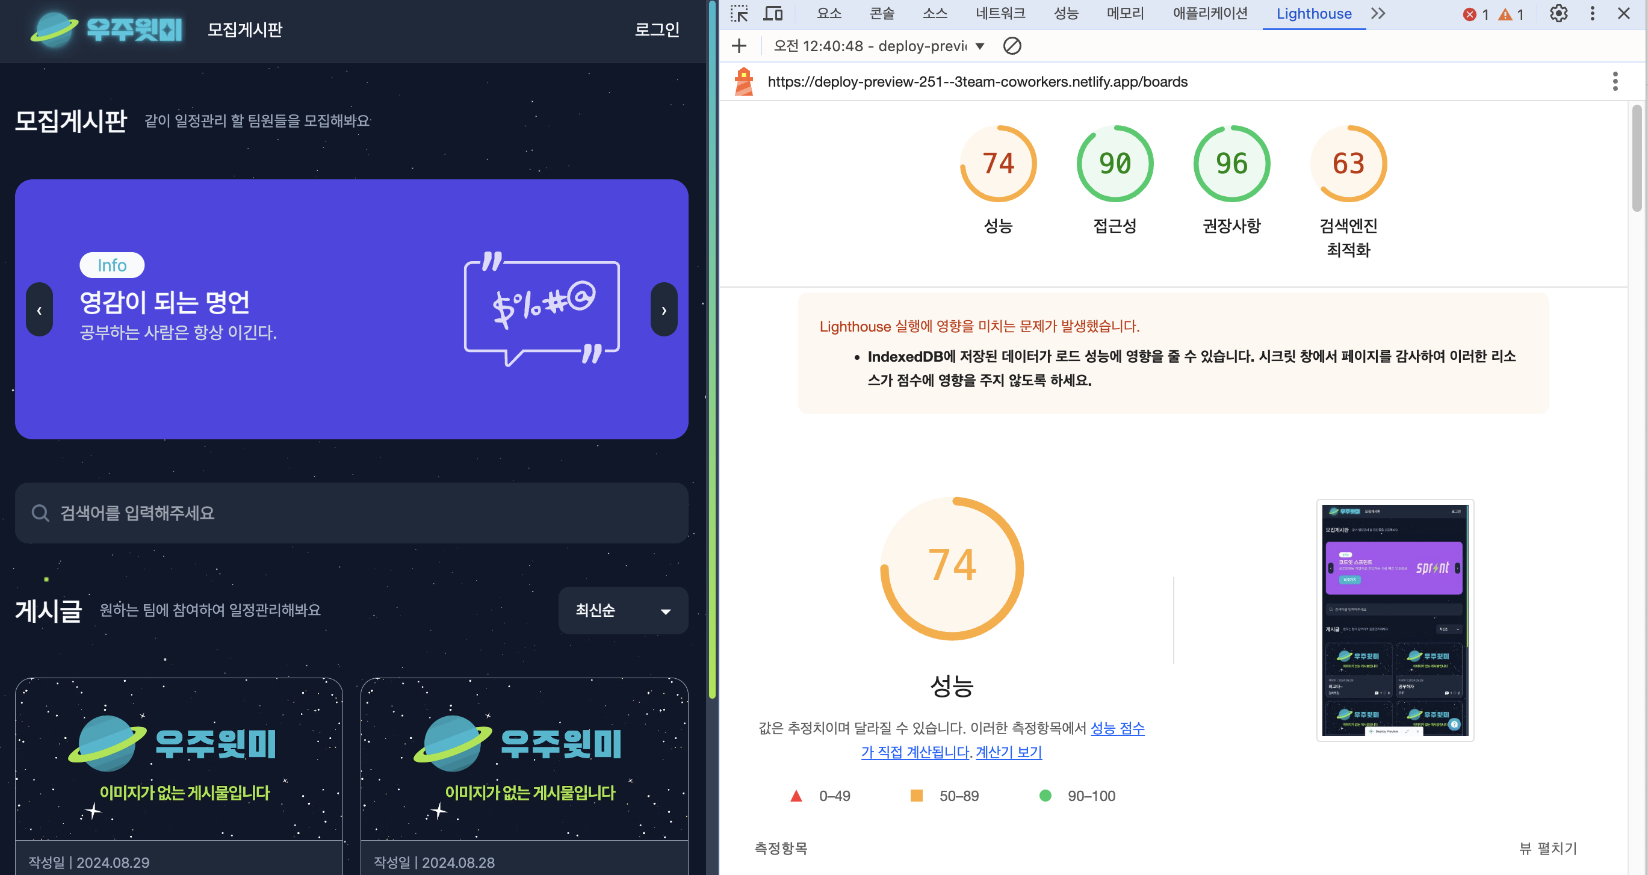Click the plus icon for new report
The height and width of the screenshot is (875, 1648).
point(739,46)
